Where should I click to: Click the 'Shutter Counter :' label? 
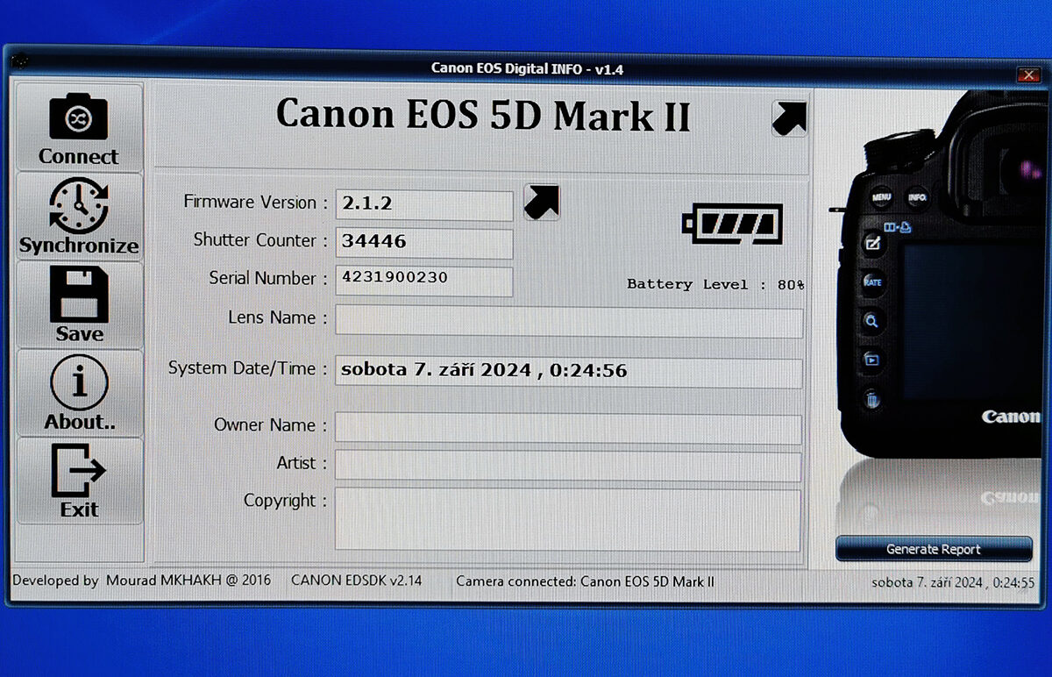260,240
